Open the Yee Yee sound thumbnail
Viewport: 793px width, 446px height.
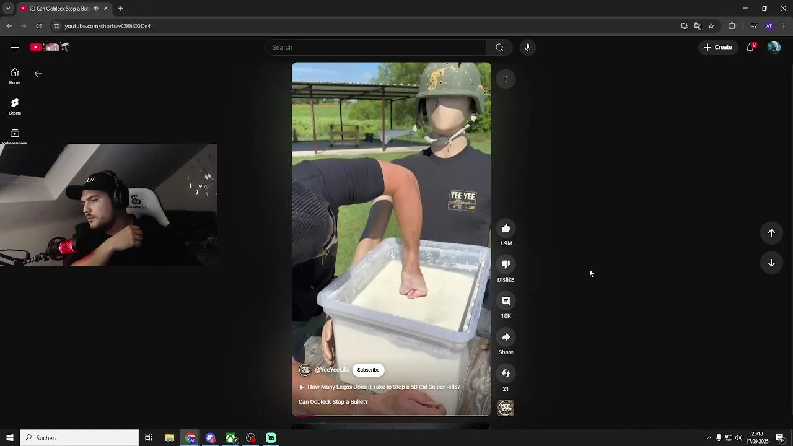click(x=506, y=408)
